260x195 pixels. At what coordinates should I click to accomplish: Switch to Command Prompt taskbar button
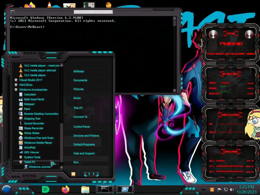tap(105, 189)
